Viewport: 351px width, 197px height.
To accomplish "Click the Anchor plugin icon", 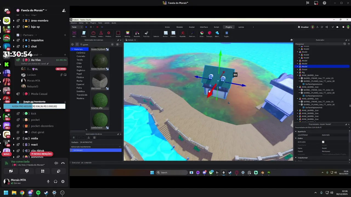I will (166, 34).
